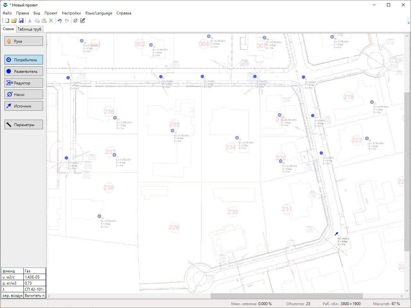The width and height of the screenshot is (411, 308).
Task: Click the New project icon in toolbar
Action: (7, 21)
